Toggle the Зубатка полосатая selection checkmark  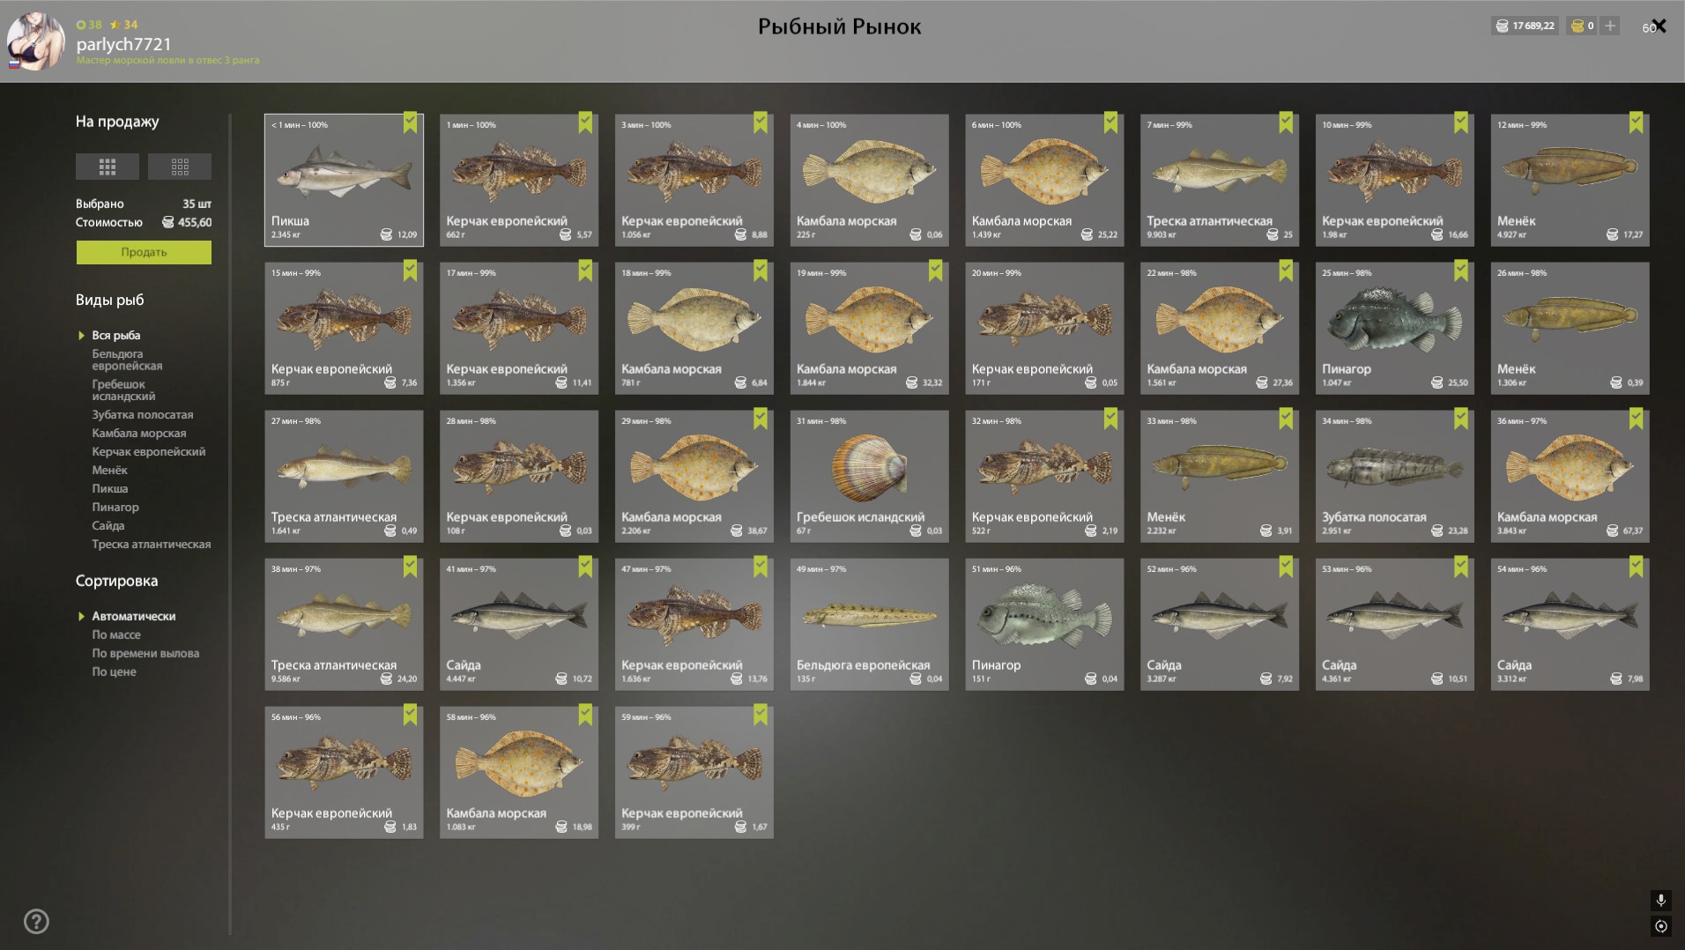click(x=1461, y=419)
